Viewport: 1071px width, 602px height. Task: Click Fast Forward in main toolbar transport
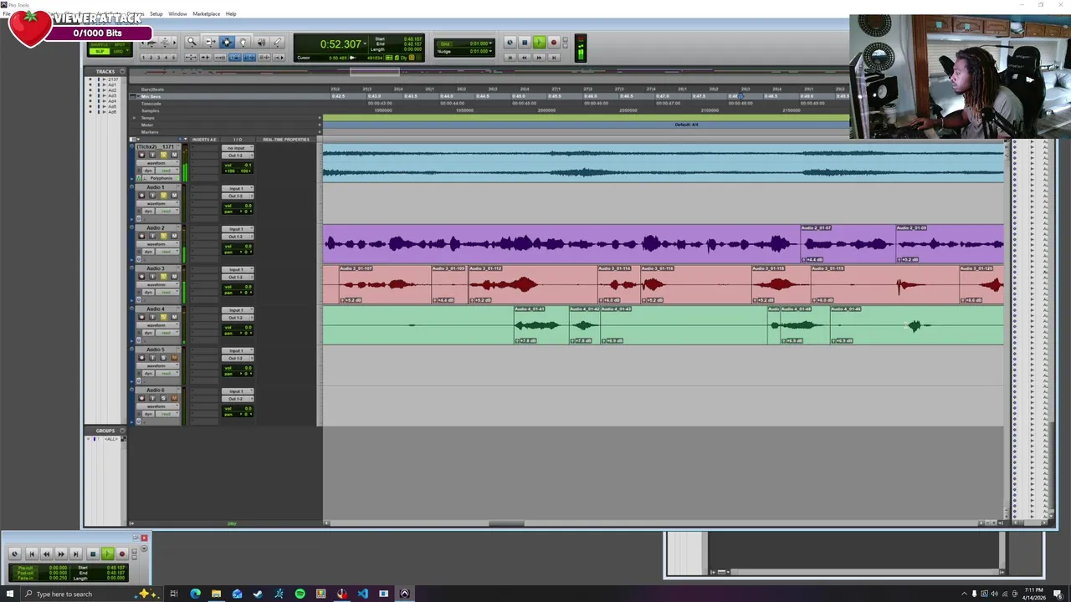coord(539,58)
